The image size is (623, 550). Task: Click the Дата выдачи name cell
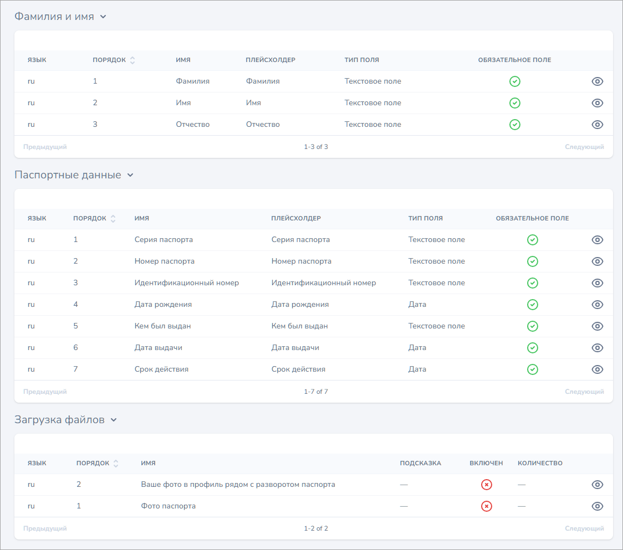[158, 348]
